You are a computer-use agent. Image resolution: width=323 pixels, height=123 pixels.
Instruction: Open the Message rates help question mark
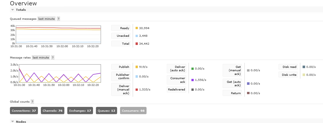[x=53, y=57]
